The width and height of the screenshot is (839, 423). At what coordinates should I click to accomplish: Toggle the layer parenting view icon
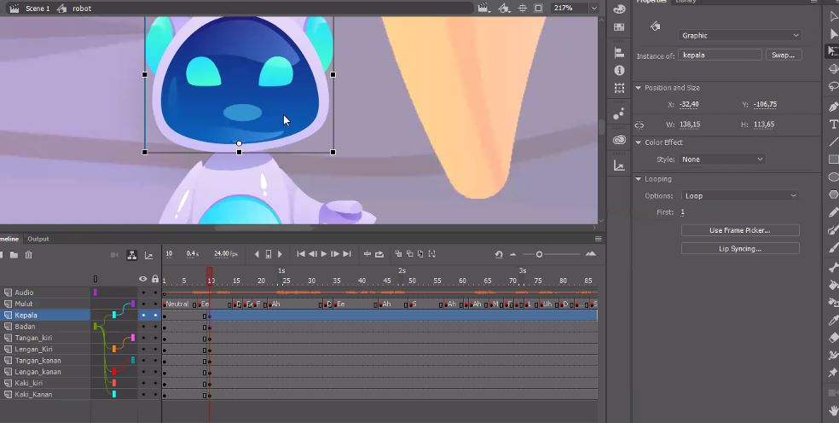132,255
